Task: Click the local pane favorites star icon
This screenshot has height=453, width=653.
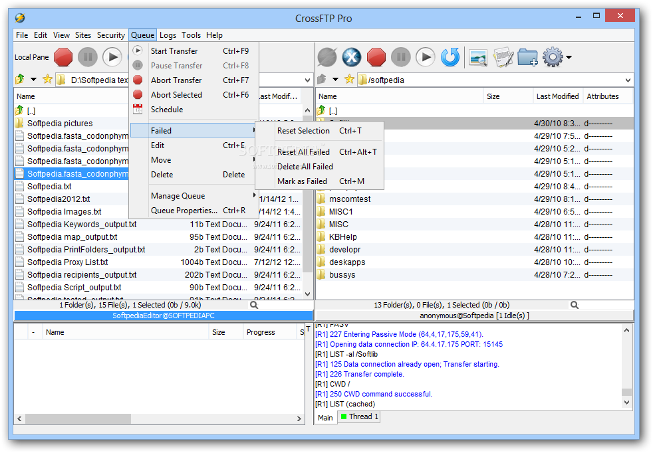Action: (x=47, y=79)
